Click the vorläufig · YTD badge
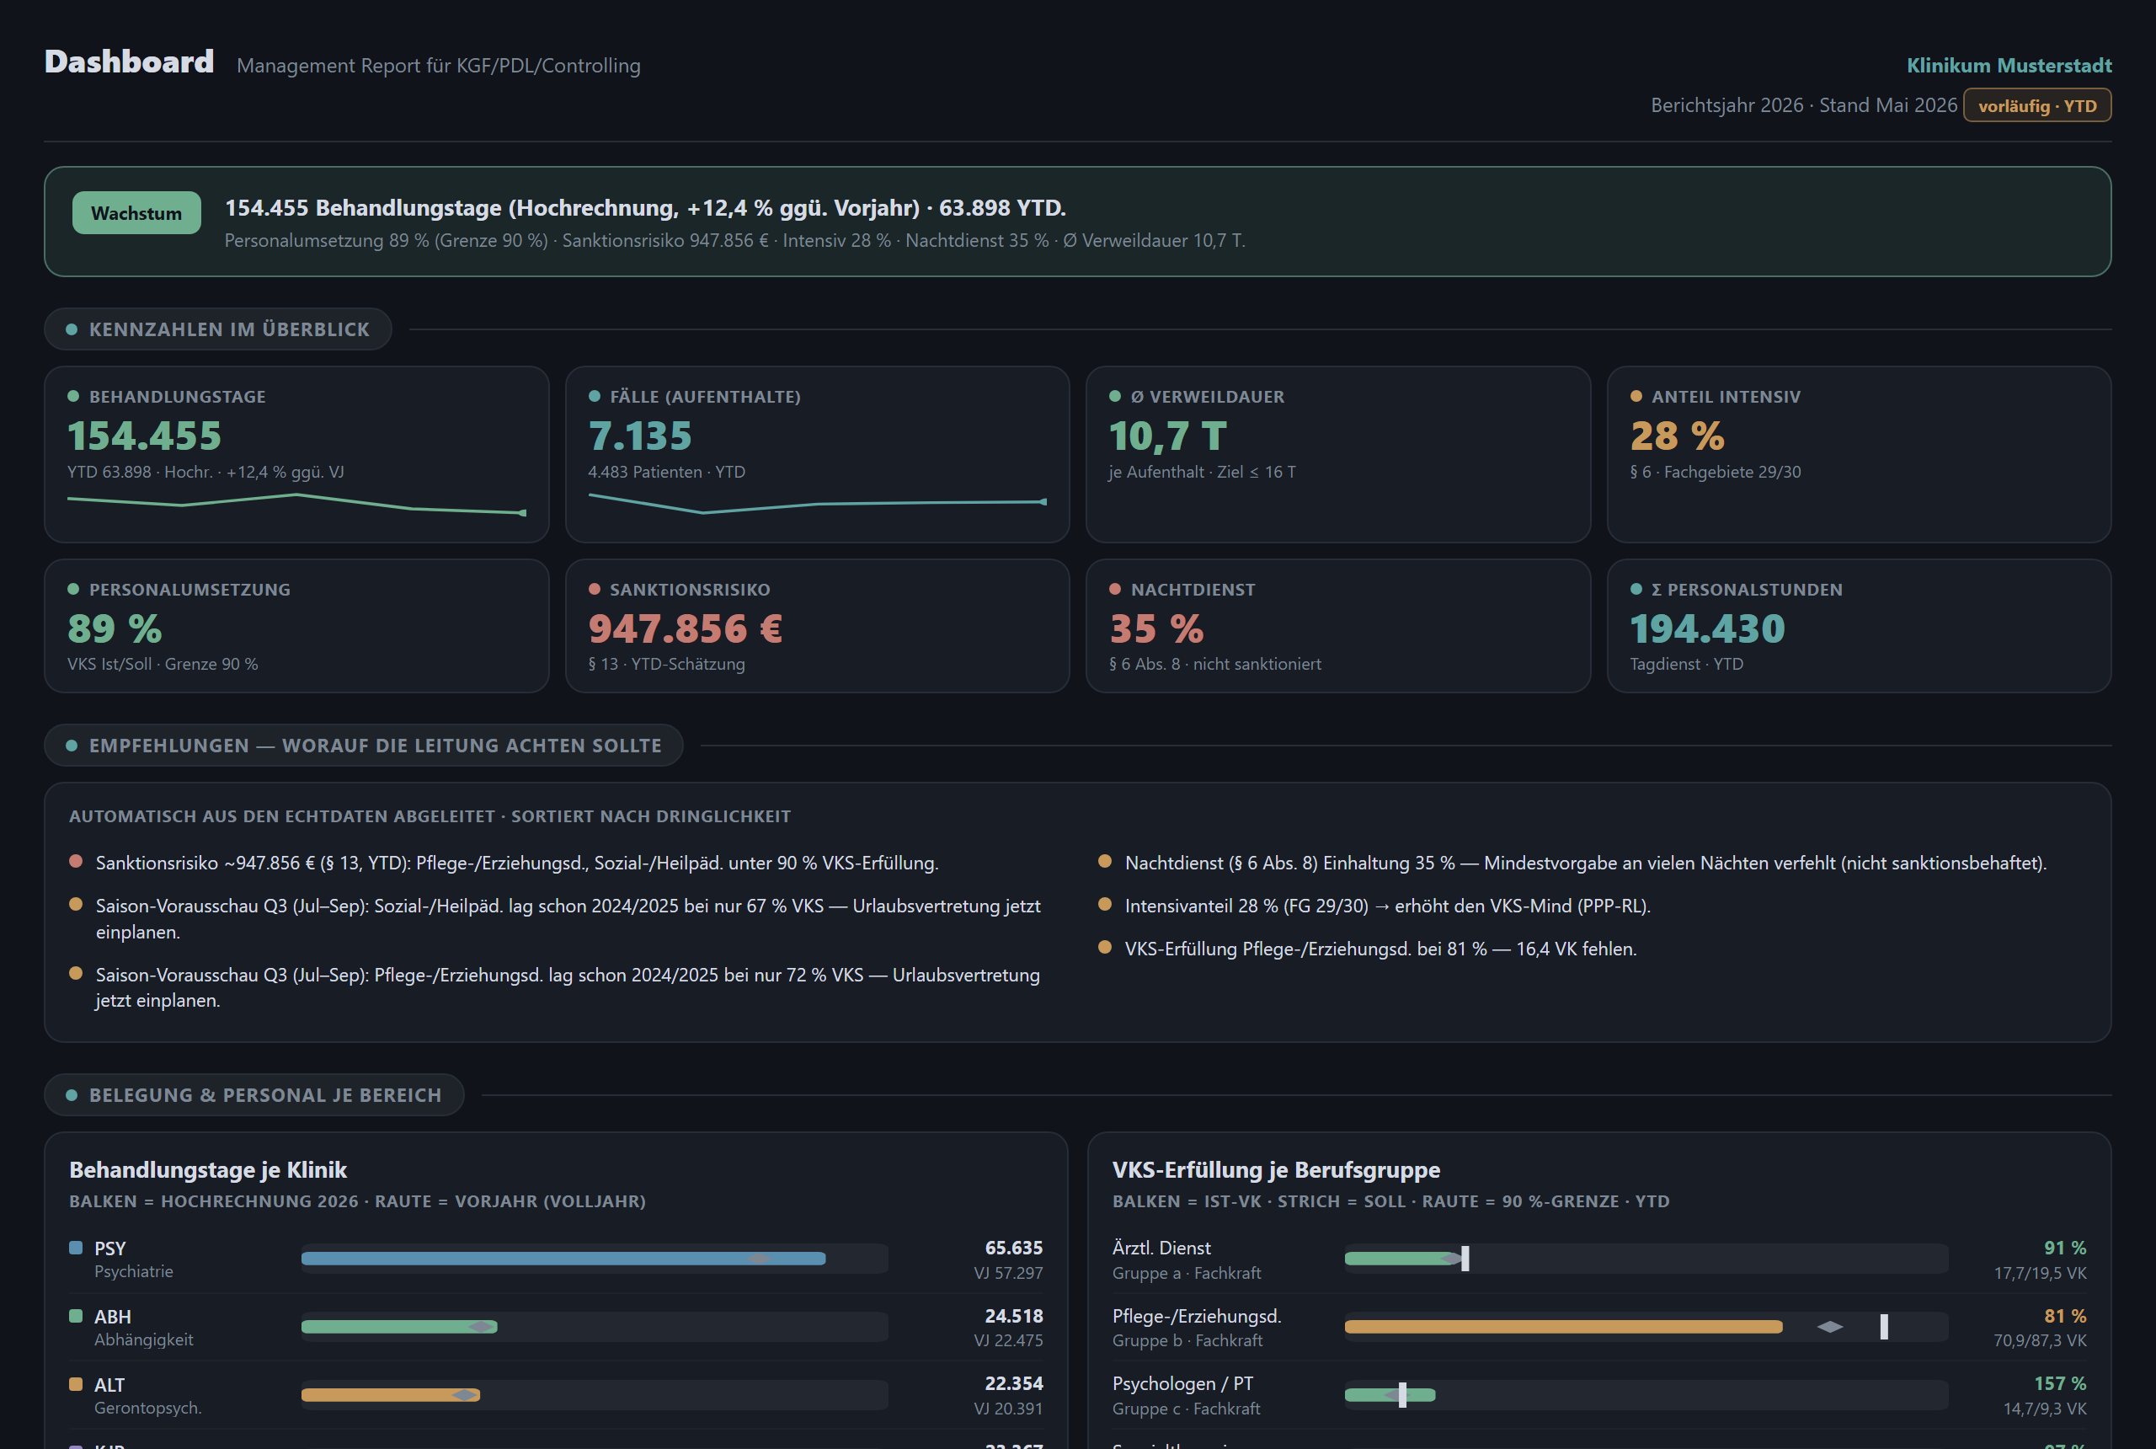Viewport: 2156px width, 1449px height. [2037, 105]
